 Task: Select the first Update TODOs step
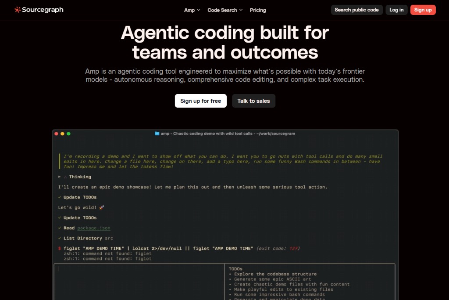click(80, 197)
